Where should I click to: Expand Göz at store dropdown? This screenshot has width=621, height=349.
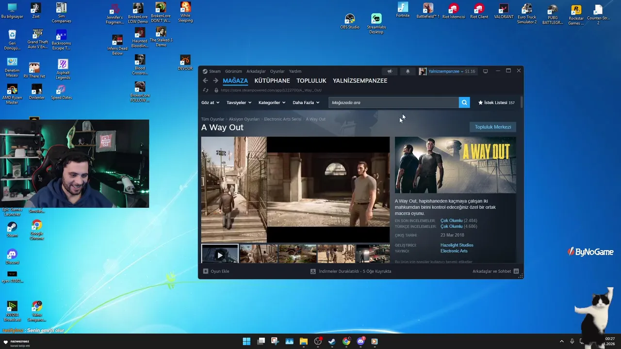210,103
